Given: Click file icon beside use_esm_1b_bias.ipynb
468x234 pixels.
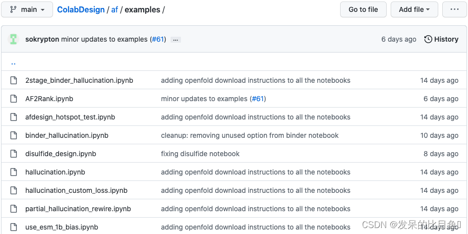Looking at the screenshot, I should pos(14,227).
